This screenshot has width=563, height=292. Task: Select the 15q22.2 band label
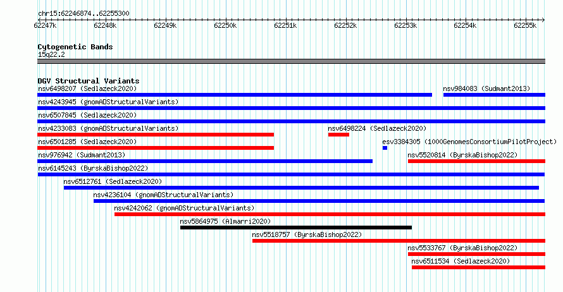51,54
